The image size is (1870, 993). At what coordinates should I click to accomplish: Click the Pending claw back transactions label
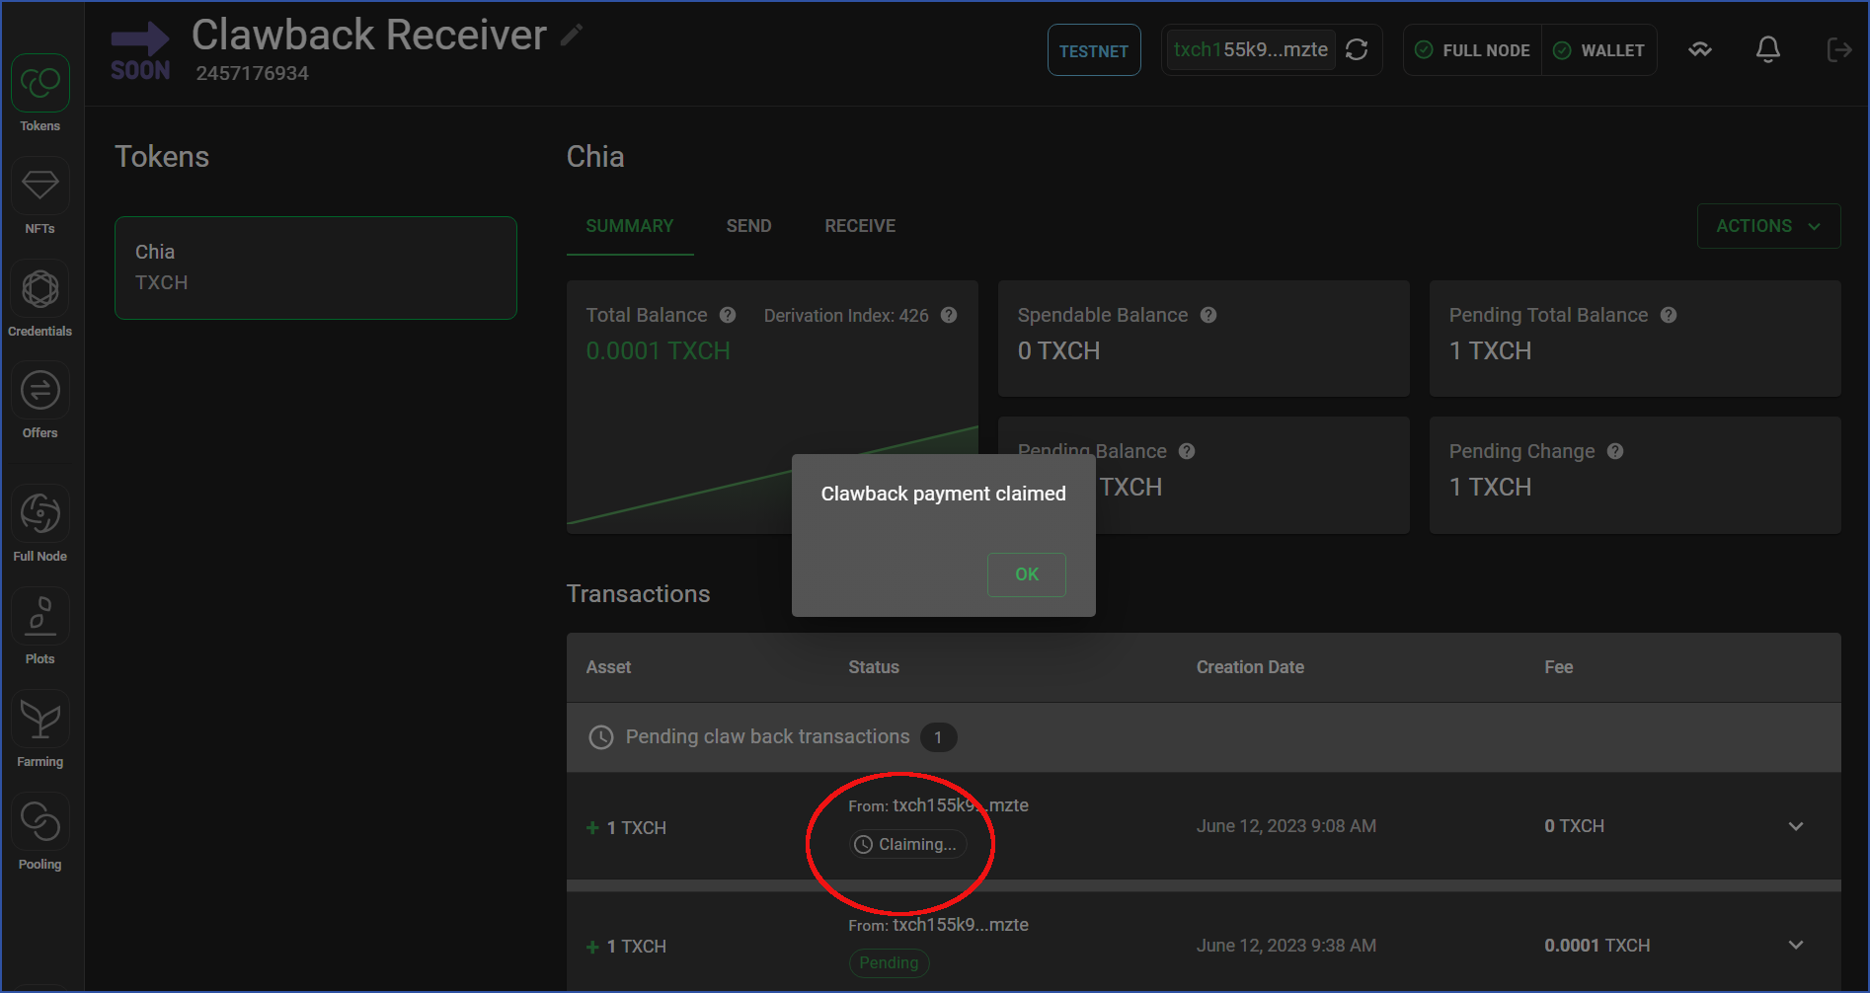[x=768, y=737]
